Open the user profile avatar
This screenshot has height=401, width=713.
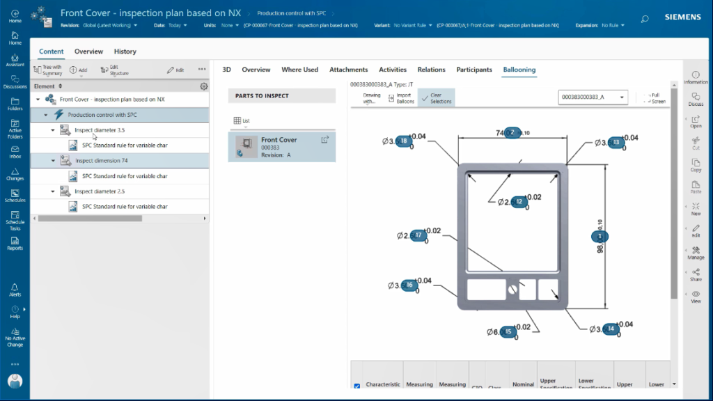coord(15,381)
